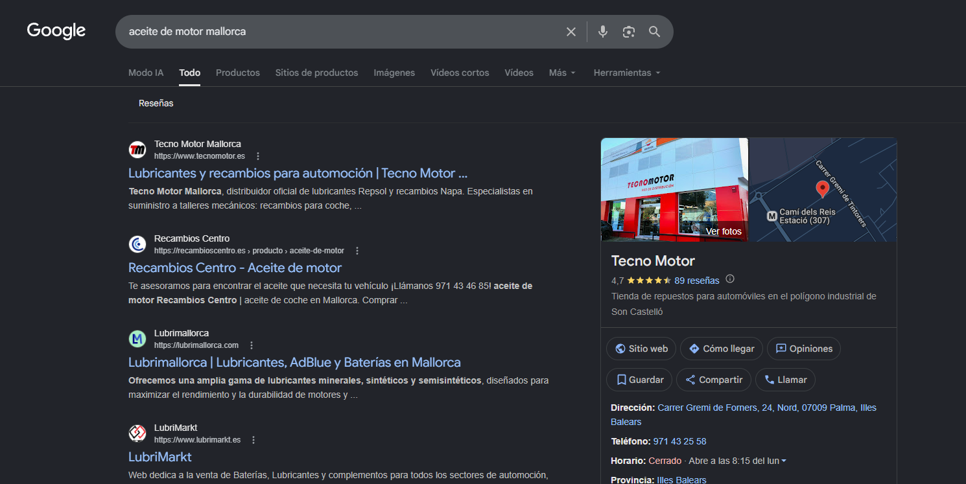Open options menu for Recambios Centro result
966x484 pixels.
pos(357,251)
